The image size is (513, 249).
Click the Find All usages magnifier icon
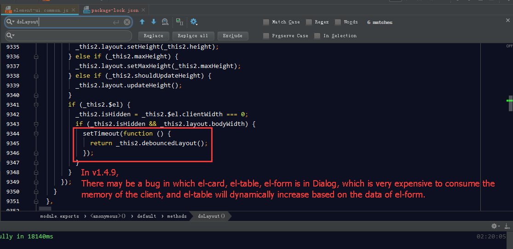click(x=165, y=22)
